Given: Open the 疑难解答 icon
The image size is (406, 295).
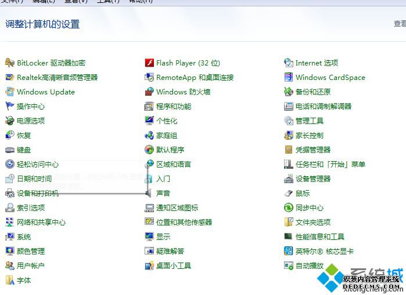Looking at the screenshot, I should click(x=149, y=251).
